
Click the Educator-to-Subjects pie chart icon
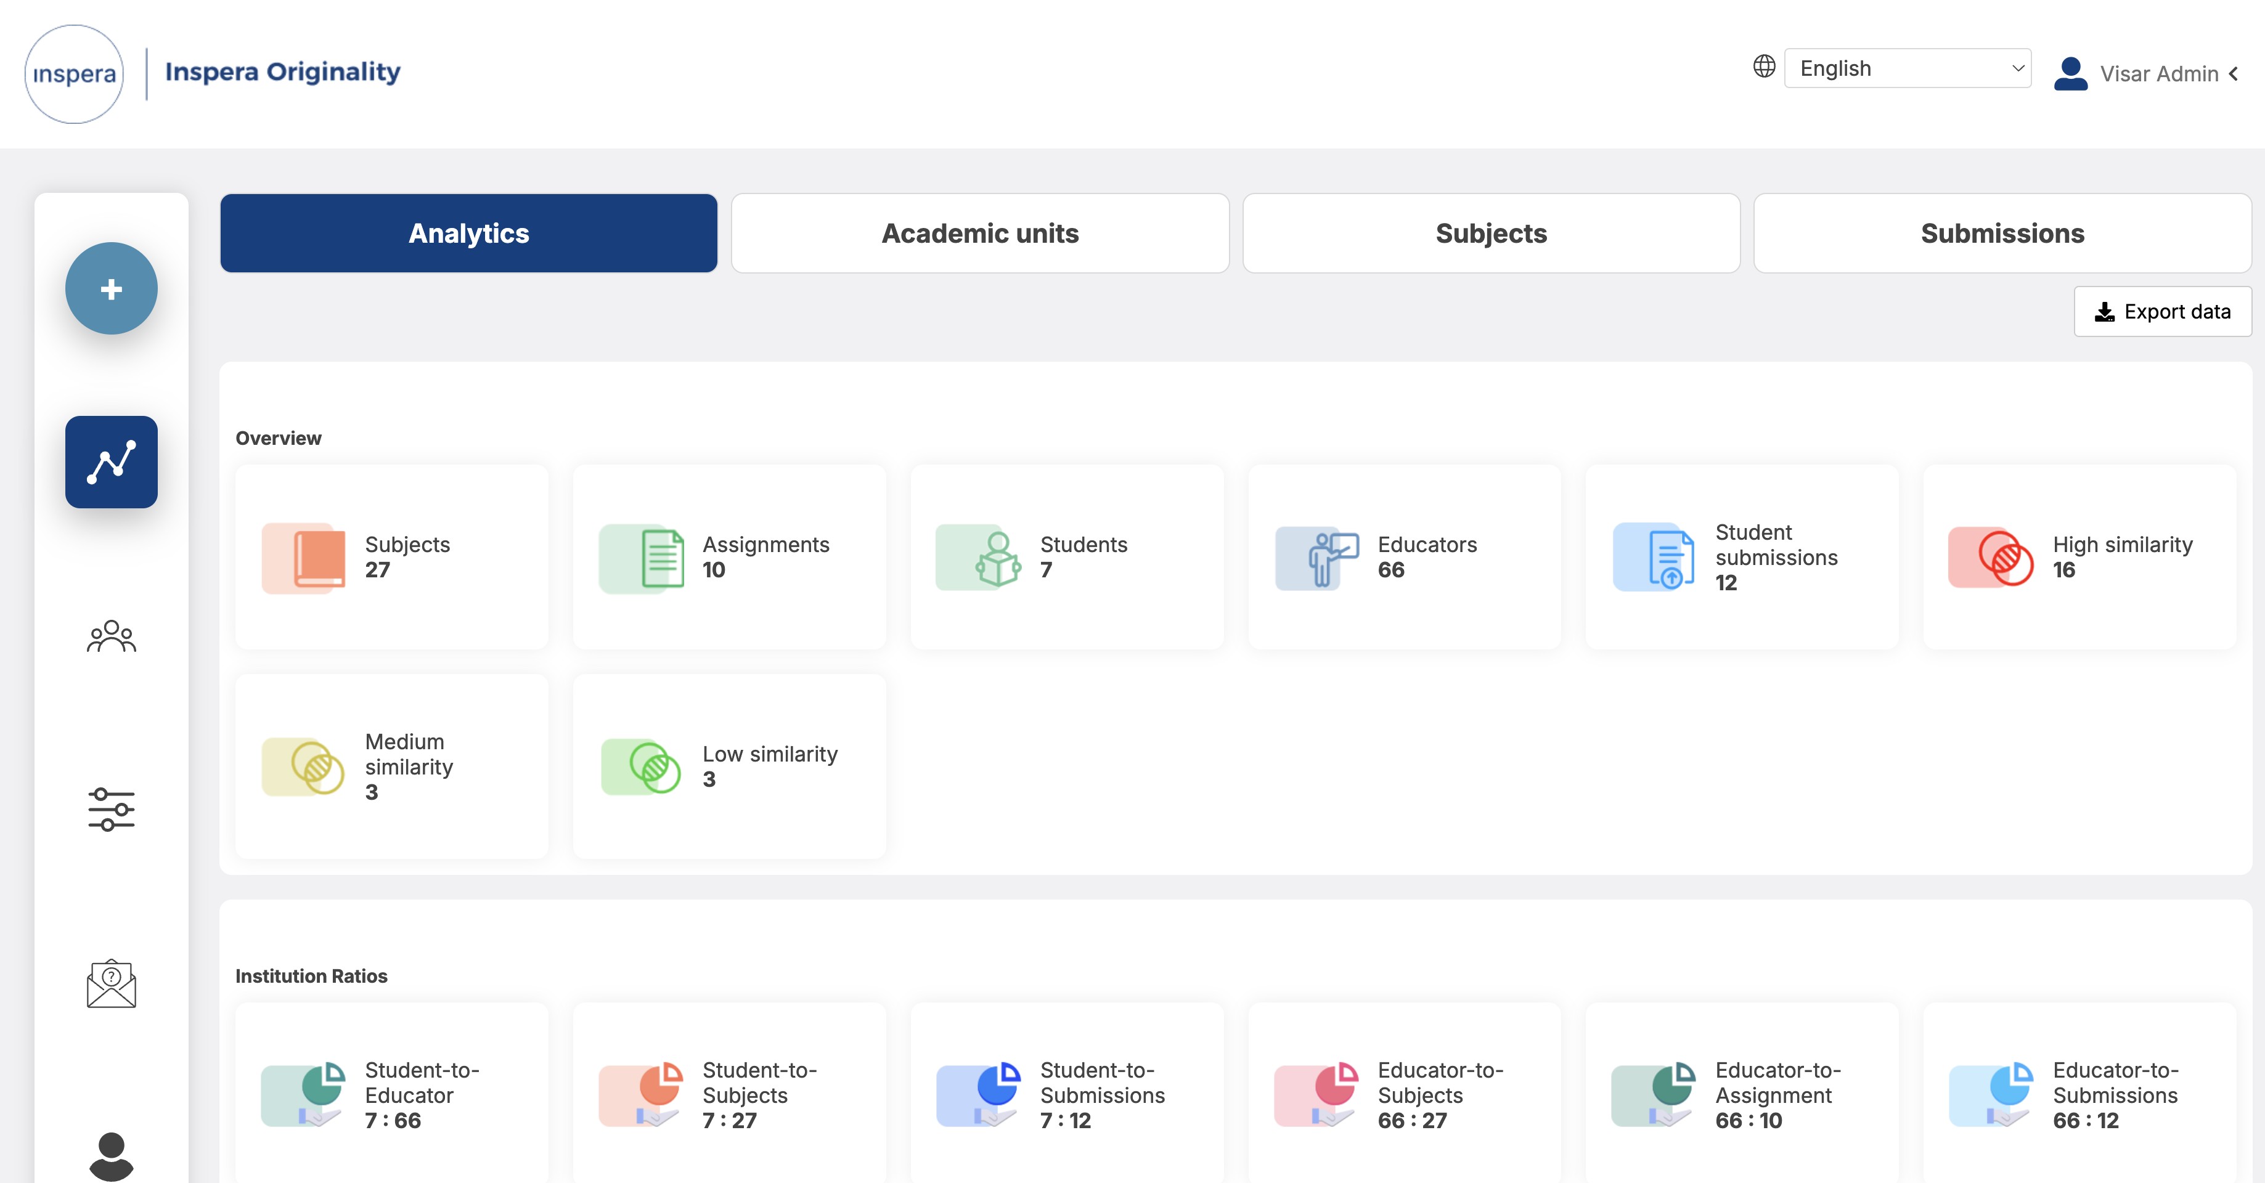coord(1316,1094)
